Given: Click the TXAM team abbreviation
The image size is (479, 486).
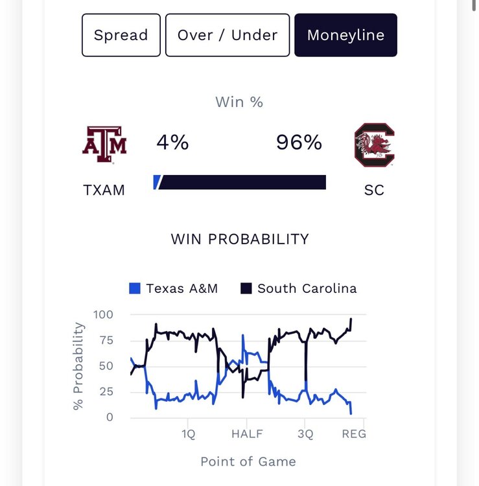Looking at the screenshot, I should [104, 191].
